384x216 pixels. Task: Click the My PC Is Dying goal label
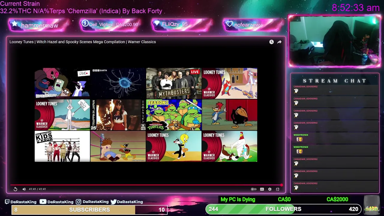coord(238,199)
